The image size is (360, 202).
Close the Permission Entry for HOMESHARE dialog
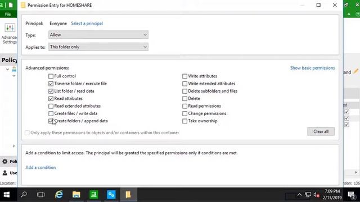[335, 5]
